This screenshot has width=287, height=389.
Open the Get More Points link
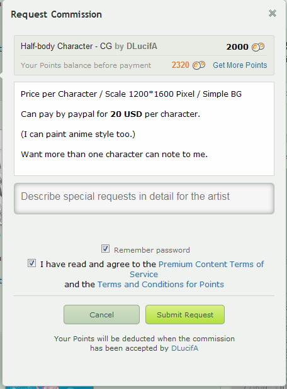240,65
